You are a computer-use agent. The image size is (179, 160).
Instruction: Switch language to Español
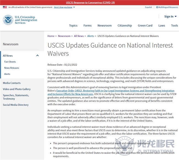(148, 7)
